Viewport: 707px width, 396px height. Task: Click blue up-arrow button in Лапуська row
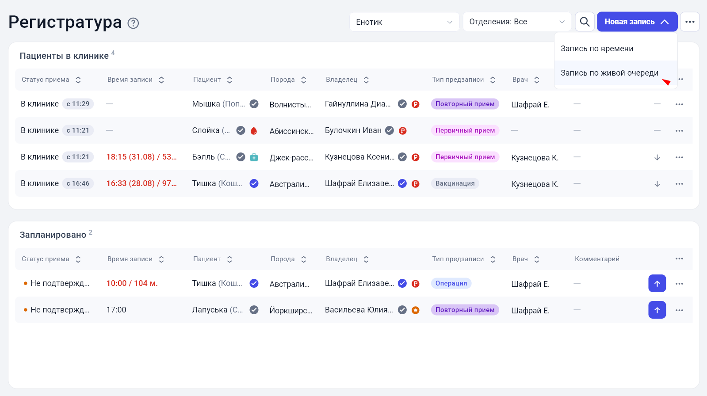click(657, 310)
